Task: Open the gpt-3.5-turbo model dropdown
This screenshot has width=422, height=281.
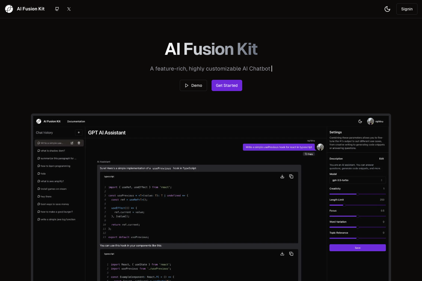Action: (357, 180)
